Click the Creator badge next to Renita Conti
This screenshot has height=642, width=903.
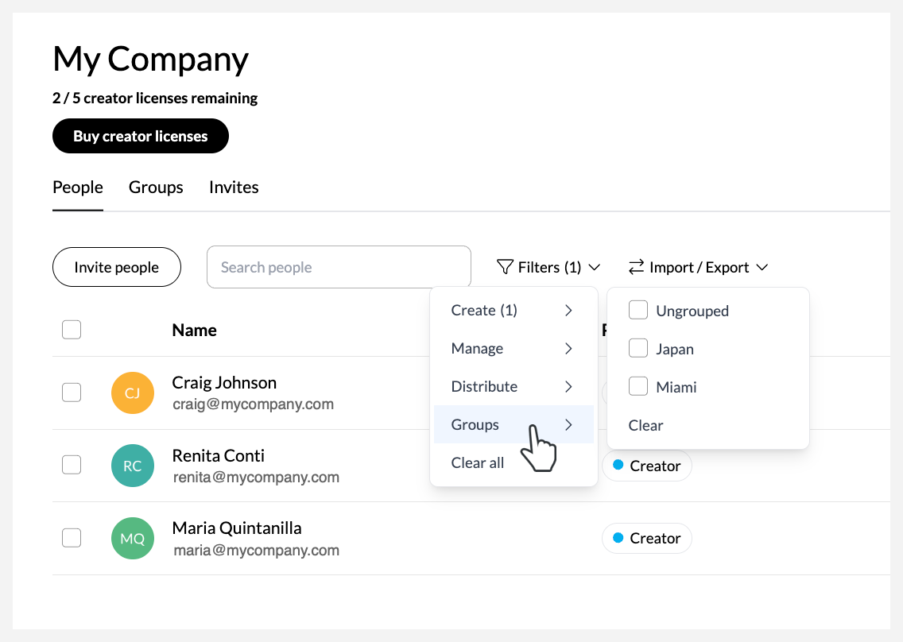click(646, 466)
